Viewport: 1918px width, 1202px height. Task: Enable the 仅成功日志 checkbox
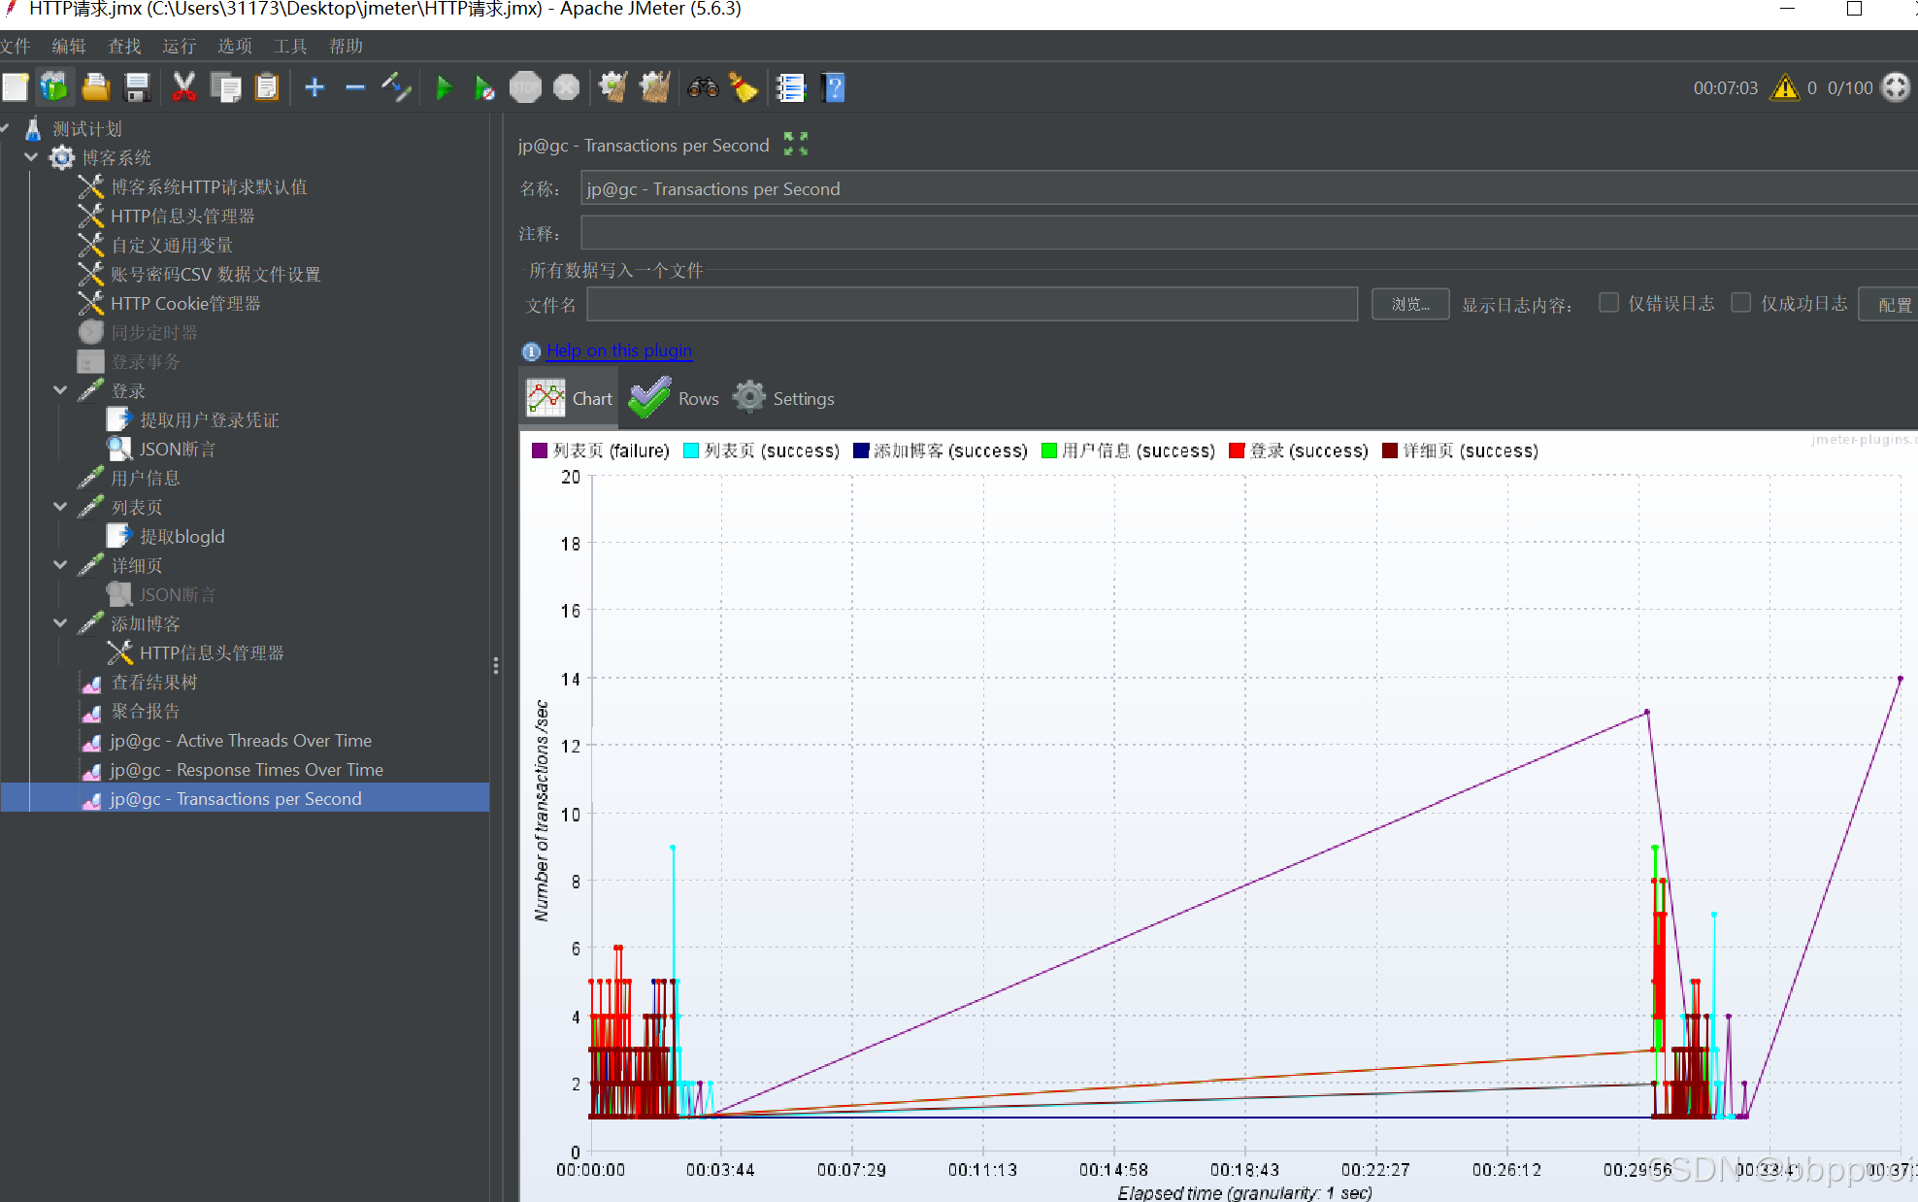pos(1741,303)
